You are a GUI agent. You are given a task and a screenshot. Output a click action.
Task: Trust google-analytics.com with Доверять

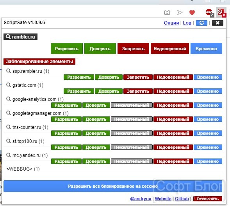click(x=96, y=105)
